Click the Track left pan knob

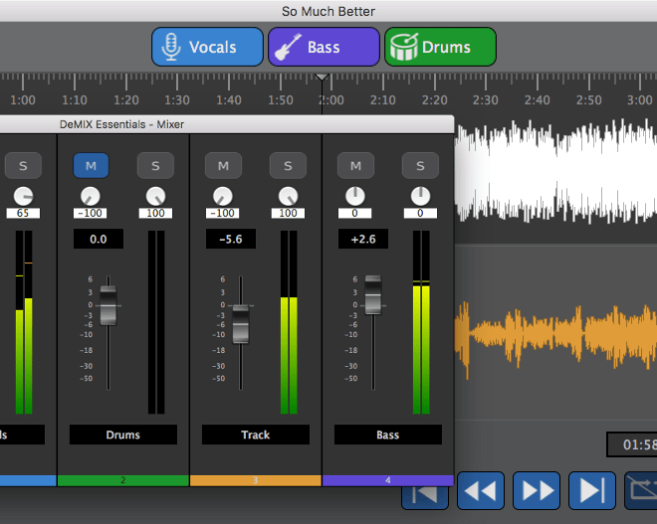pos(223,196)
